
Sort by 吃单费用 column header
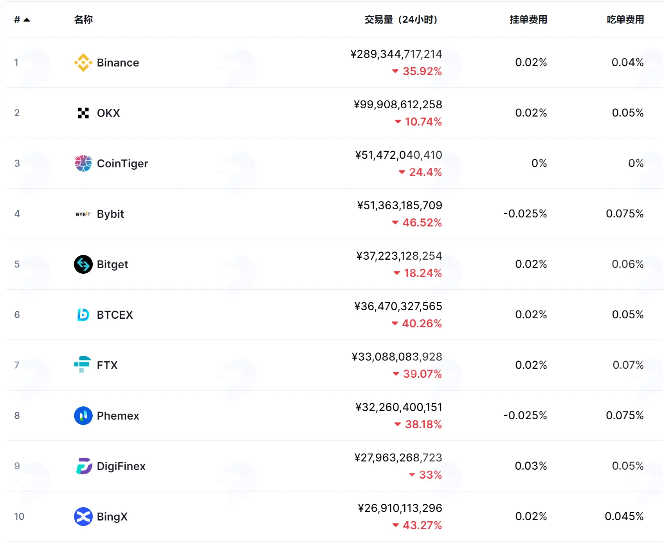(x=625, y=20)
